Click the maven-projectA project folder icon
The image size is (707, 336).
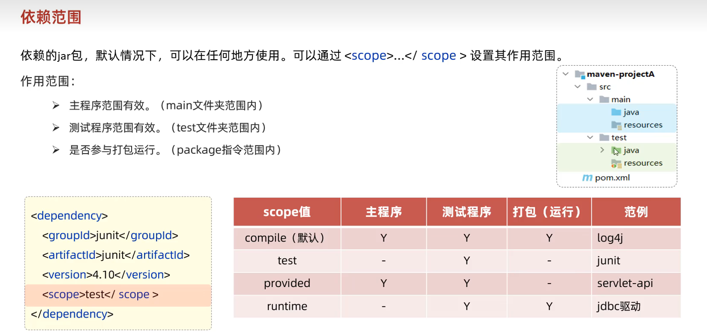(x=580, y=75)
